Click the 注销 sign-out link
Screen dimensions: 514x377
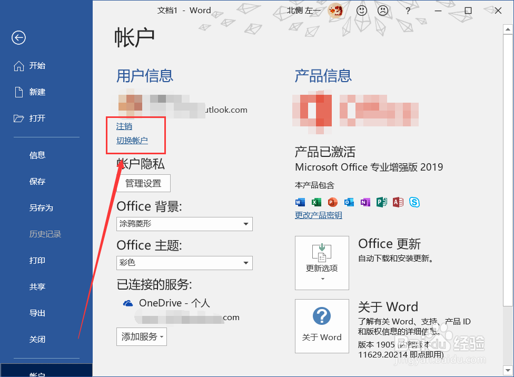[x=124, y=126]
